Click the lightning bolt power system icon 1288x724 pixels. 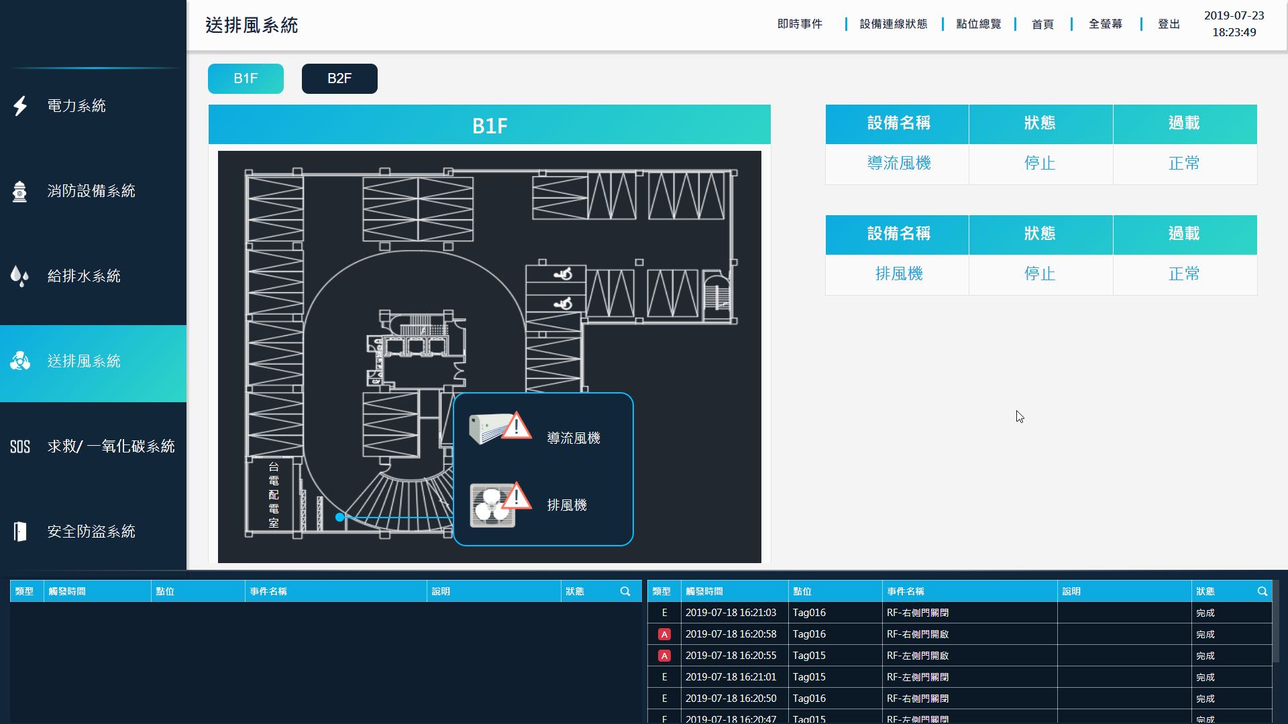coord(20,106)
